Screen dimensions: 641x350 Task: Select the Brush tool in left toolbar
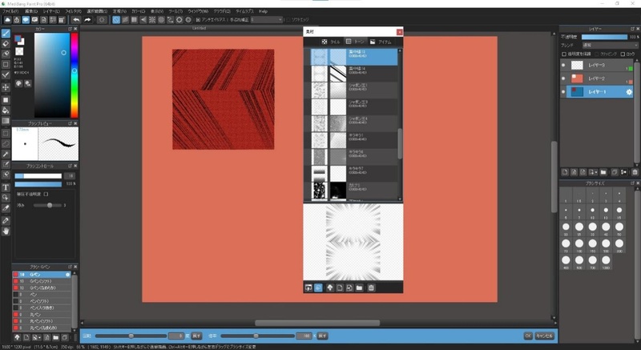click(6, 33)
